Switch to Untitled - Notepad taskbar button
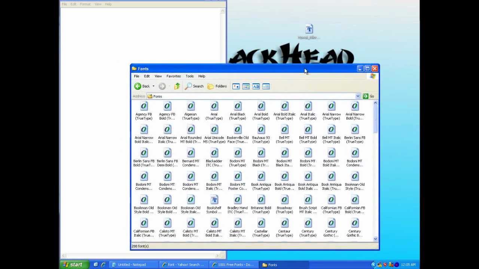The height and width of the screenshot is (269, 479). point(134,265)
